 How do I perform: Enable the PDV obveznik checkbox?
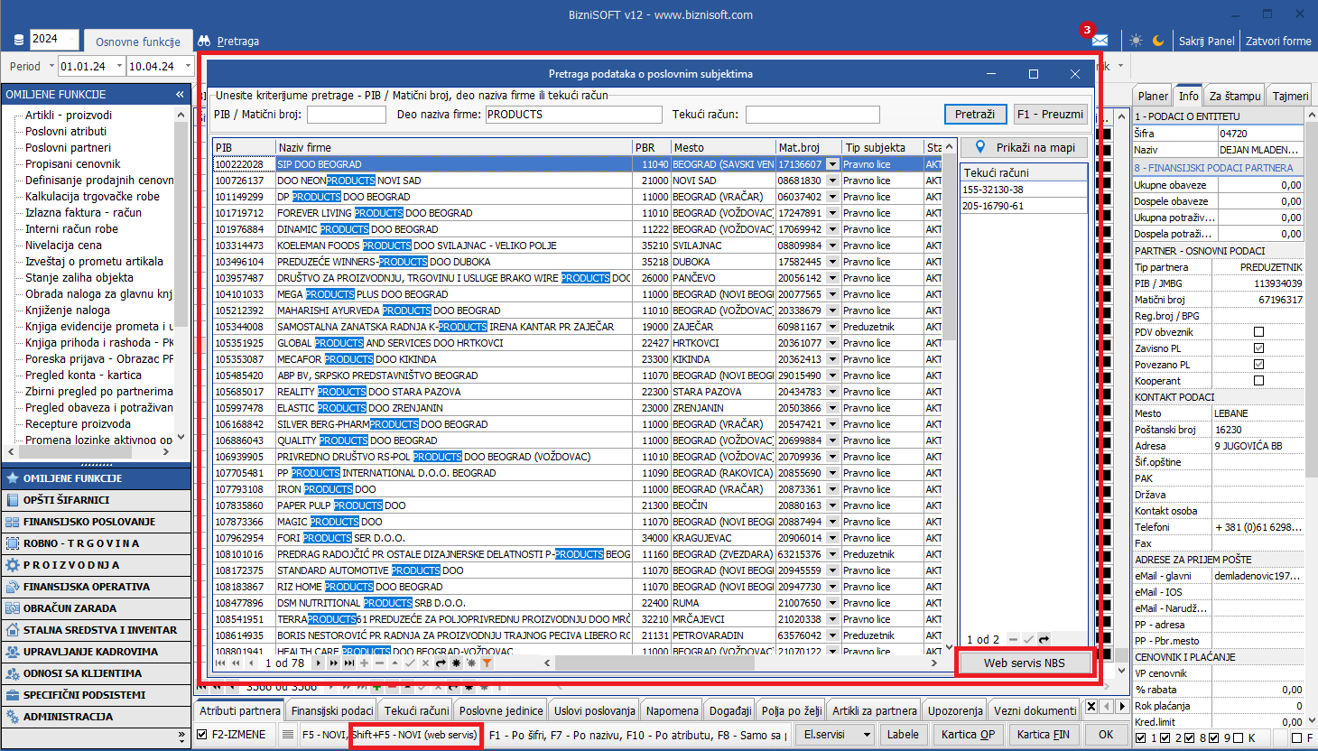(x=1258, y=332)
